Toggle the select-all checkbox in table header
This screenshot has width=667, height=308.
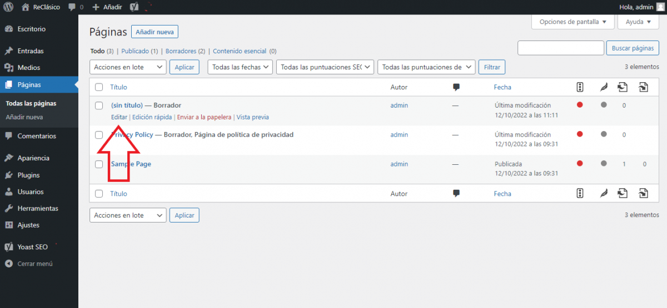[99, 87]
